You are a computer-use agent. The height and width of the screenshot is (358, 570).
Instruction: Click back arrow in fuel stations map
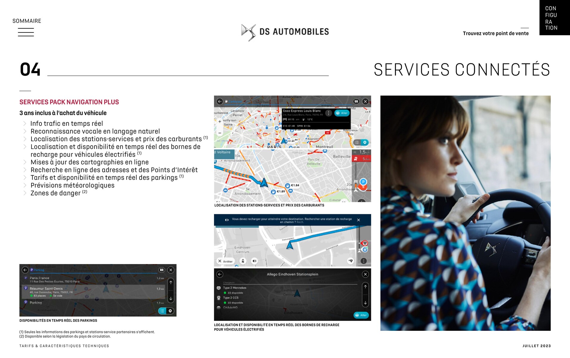pyautogui.click(x=220, y=101)
